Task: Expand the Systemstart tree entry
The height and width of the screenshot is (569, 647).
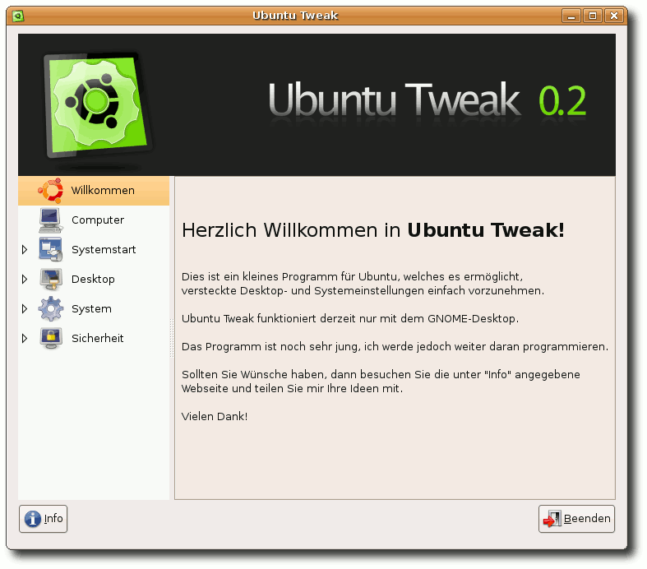Action: (25, 250)
